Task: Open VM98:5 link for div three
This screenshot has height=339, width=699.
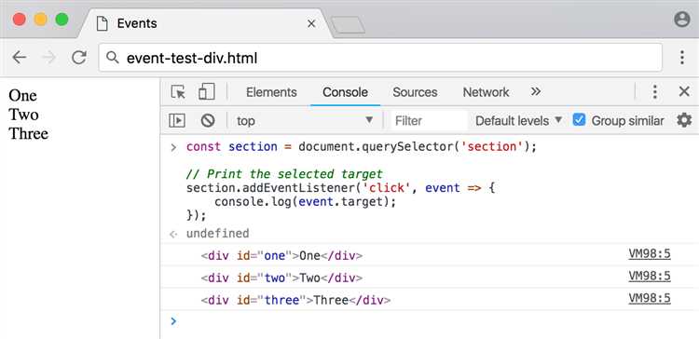Action: coord(650,298)
